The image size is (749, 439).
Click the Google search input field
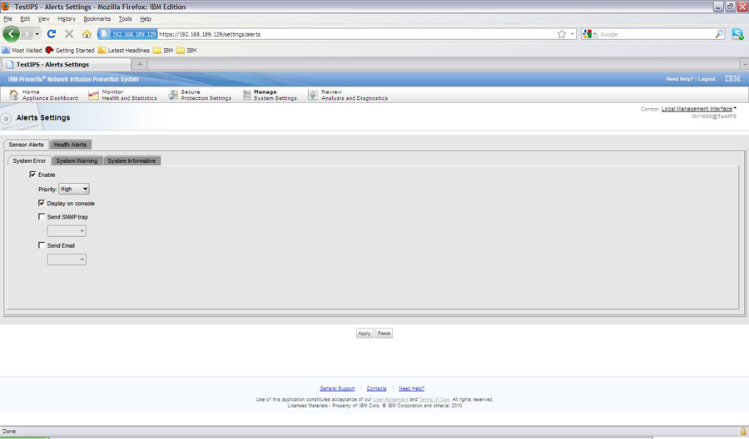(x=656, y=34)
